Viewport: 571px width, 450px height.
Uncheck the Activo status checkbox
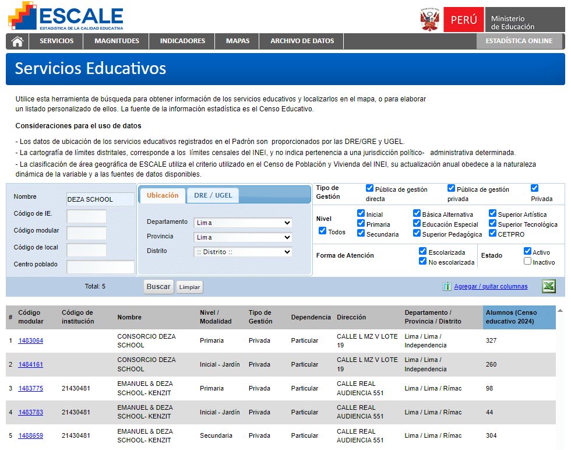pyautogui.click(x=528, y=251)
